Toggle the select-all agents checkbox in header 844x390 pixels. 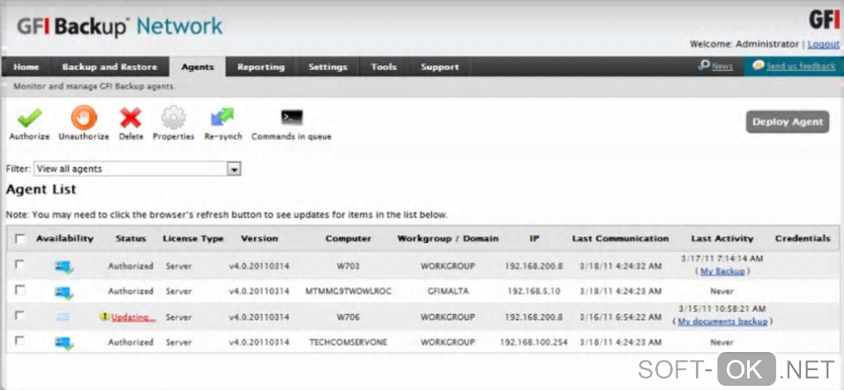click(x=21, y=239)
